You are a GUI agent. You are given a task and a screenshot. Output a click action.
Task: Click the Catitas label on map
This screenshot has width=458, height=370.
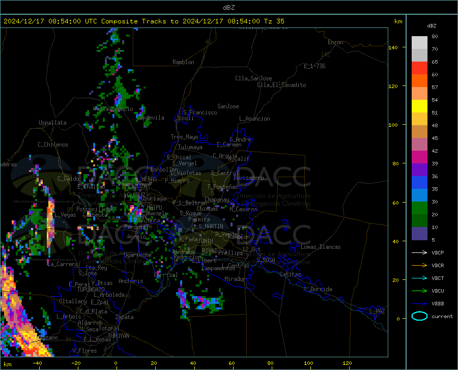pos(290,274)
